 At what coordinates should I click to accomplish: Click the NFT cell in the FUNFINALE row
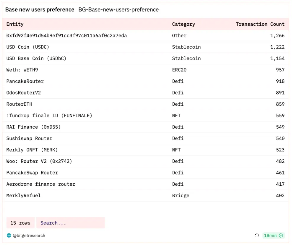176,115
